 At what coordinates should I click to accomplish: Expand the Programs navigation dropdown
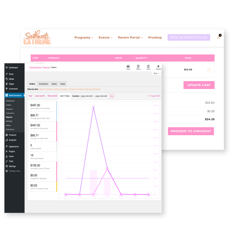click(84, 37)
